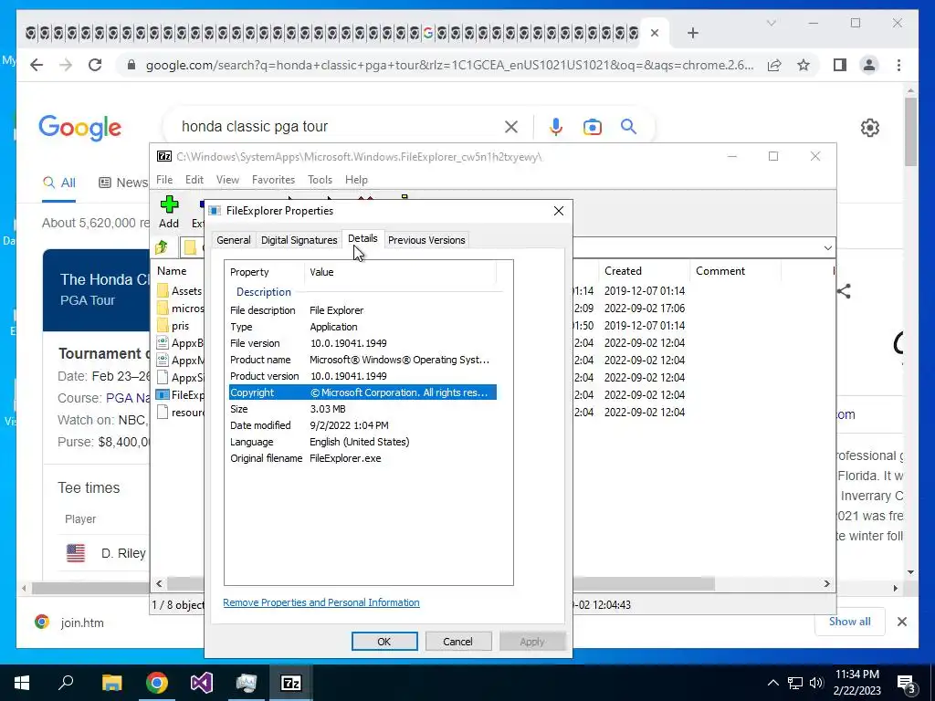Open Chrome tab search dropdown
Screen dimensions: 935x701
coord(771,23)
